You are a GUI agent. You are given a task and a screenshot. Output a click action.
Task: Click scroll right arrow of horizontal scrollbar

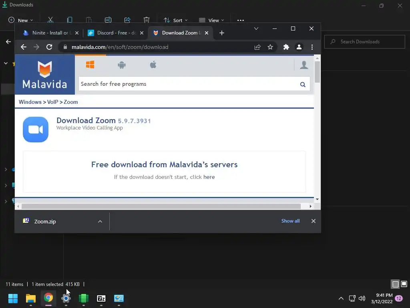pos(310,207)
